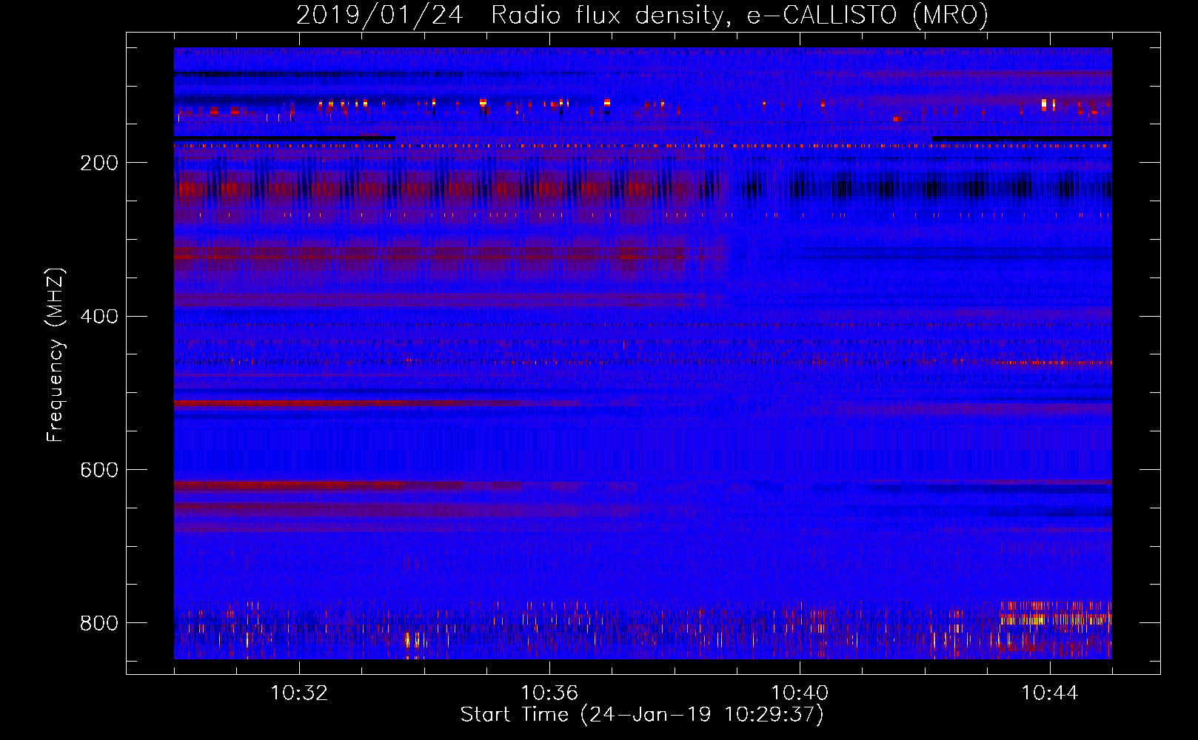This screenshot has height=740, width=1198.
Task: Click the 800 frequency tick label
Action: pyautogui.click(x=99, y=623)
